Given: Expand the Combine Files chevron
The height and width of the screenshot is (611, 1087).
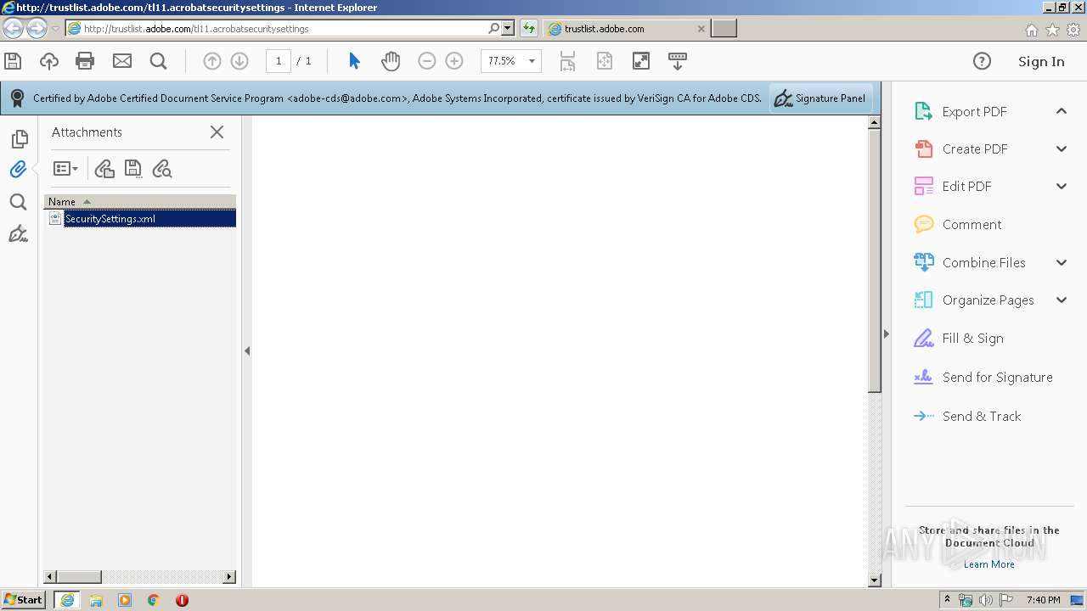Looking at the screenshot, I should [1062, 262].
